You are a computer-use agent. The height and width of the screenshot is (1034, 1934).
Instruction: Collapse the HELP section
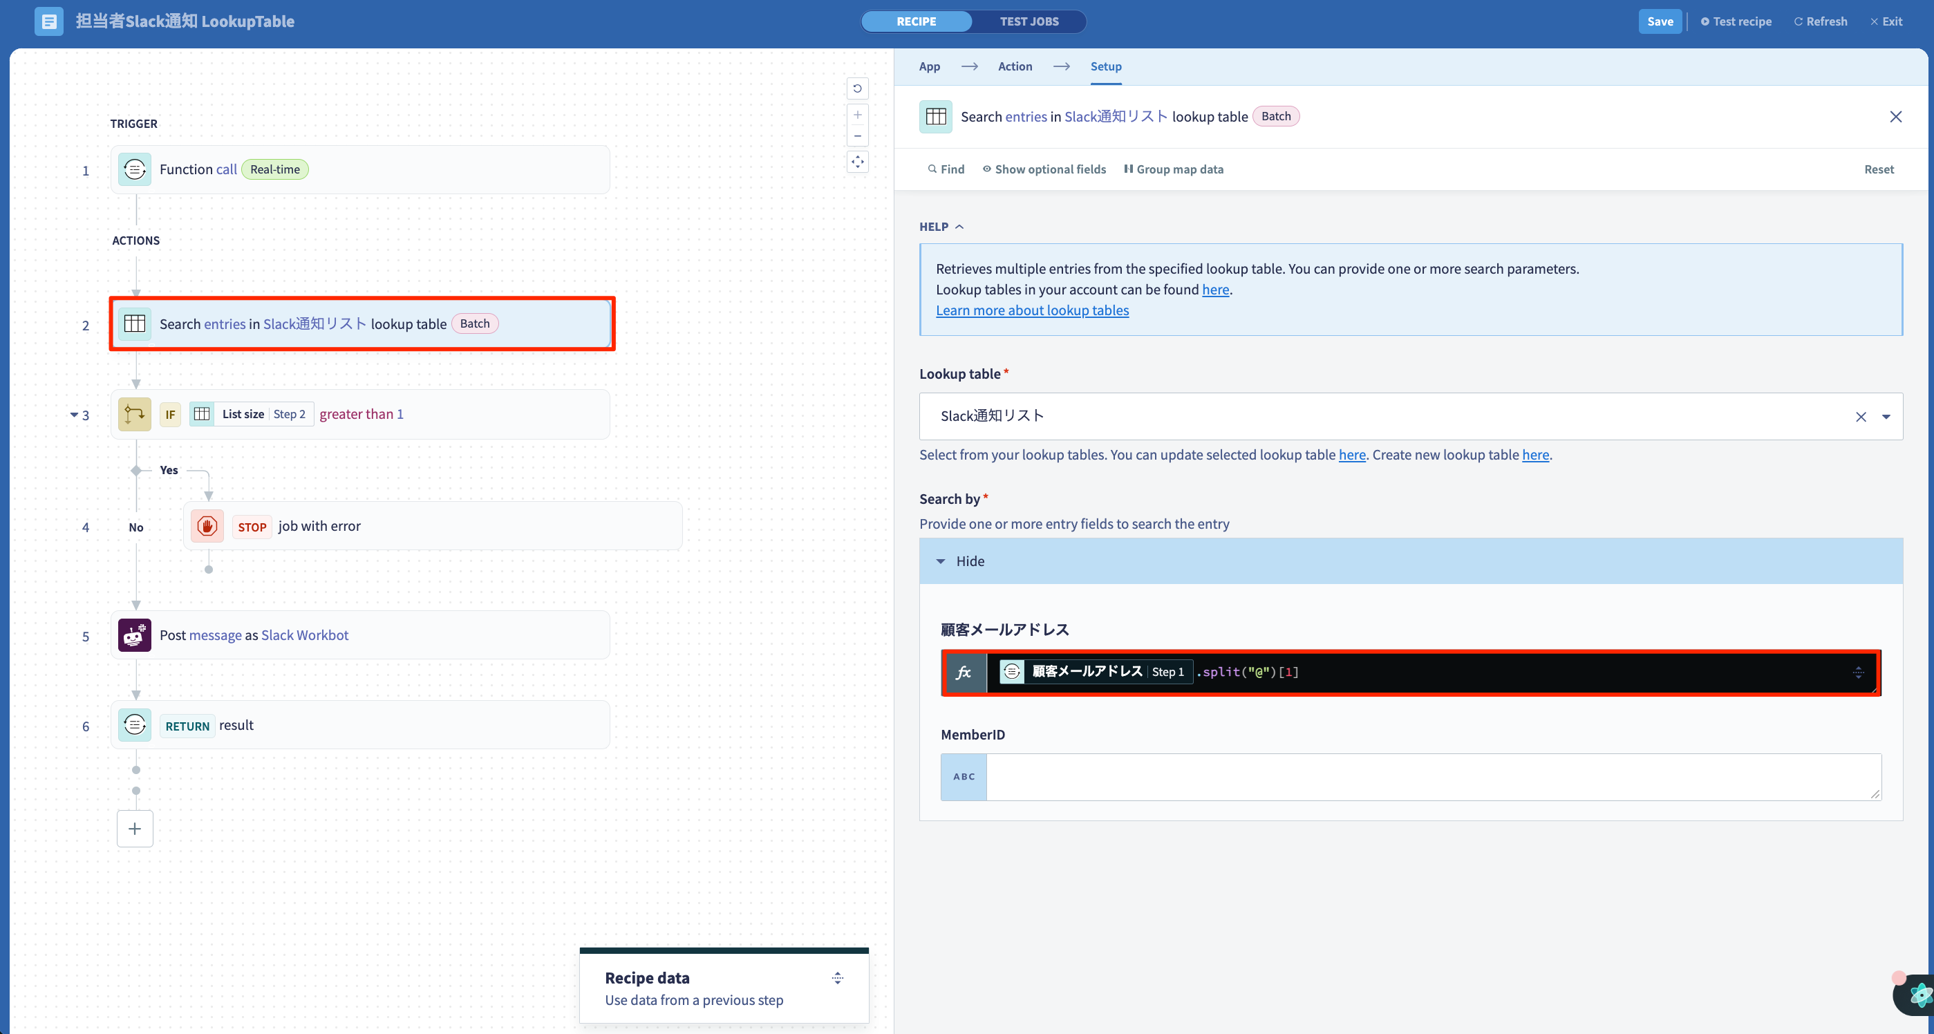[x=941, y=227]
